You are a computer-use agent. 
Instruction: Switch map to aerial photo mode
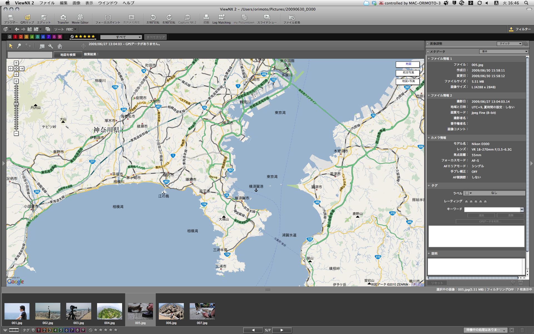[408, 73]
